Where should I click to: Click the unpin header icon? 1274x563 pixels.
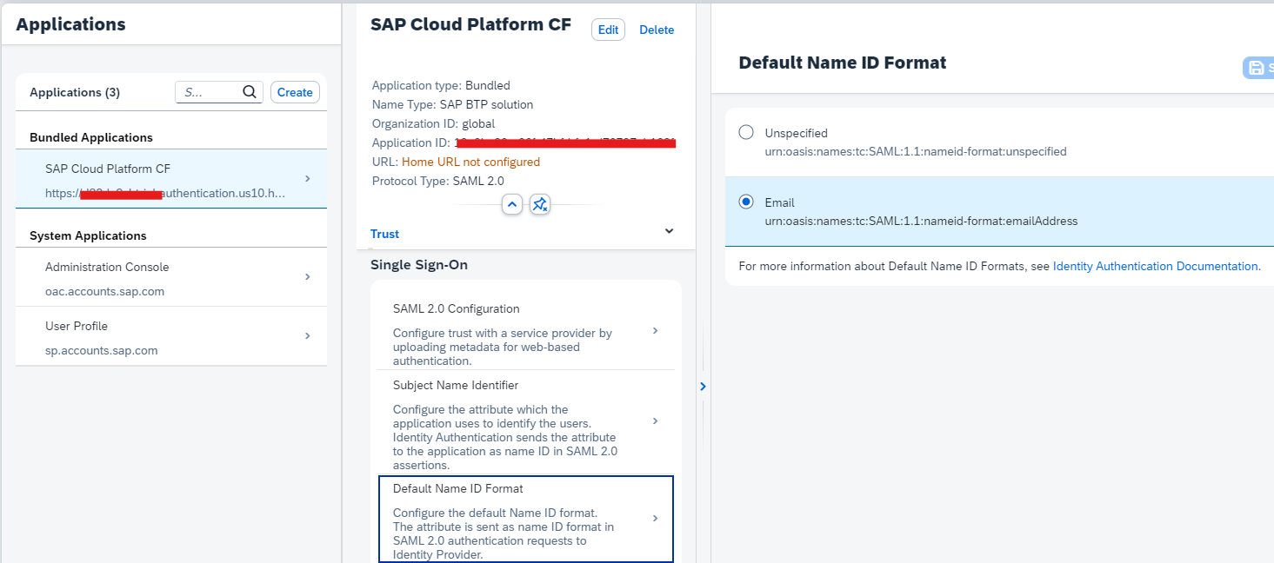540,204
